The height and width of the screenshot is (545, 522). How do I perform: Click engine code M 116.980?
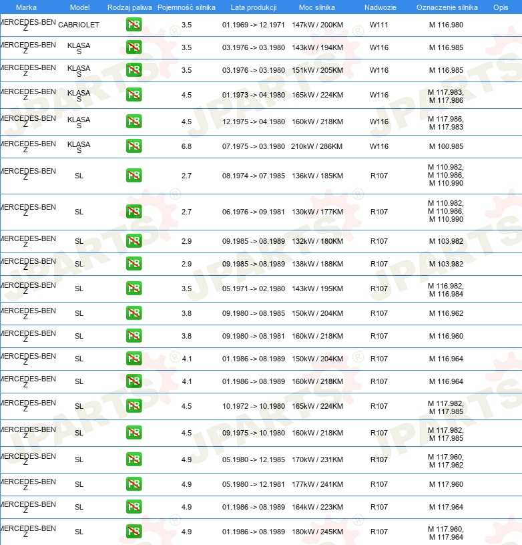pyautogui.click(x=446, y=25)
